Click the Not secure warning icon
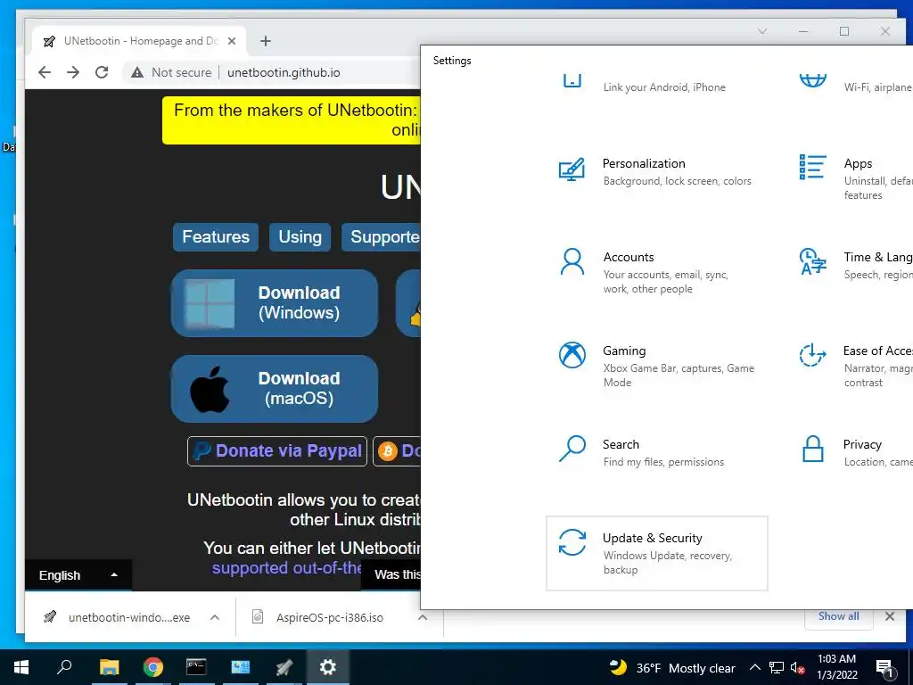 tap(136, 72)
